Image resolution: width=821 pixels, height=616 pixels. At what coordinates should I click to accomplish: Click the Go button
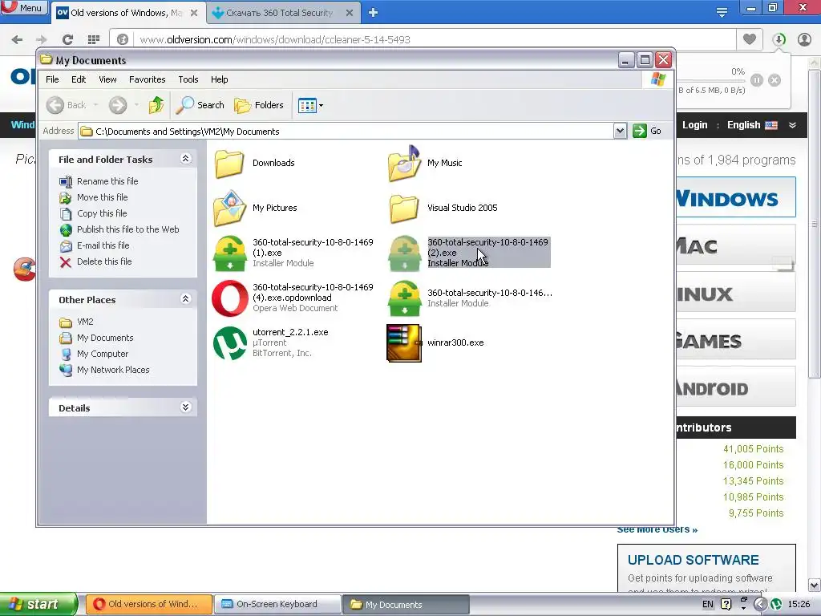[x=647, y=131]
